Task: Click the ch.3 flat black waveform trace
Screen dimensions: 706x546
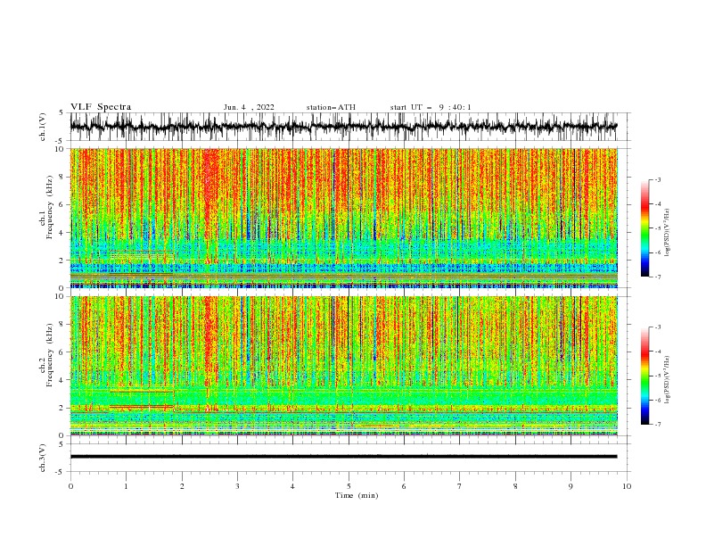Action: click(x=343, y=457)
